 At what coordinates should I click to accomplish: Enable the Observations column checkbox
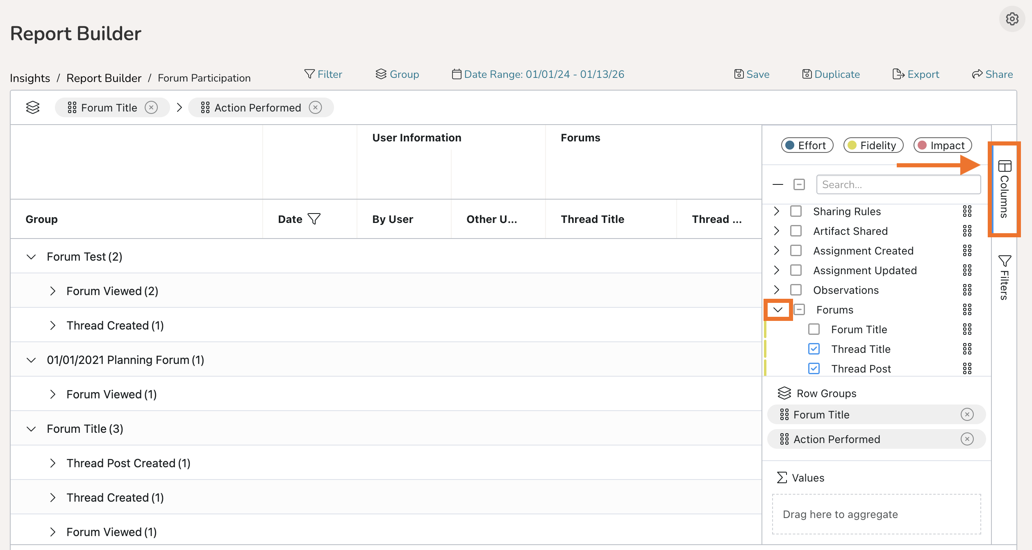tap(796, 290)
